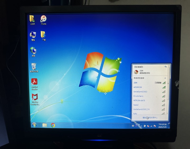Open the Recycle Bin on the desktop
Viewport: 190px width, 149px height.
[x=34, y=68]
